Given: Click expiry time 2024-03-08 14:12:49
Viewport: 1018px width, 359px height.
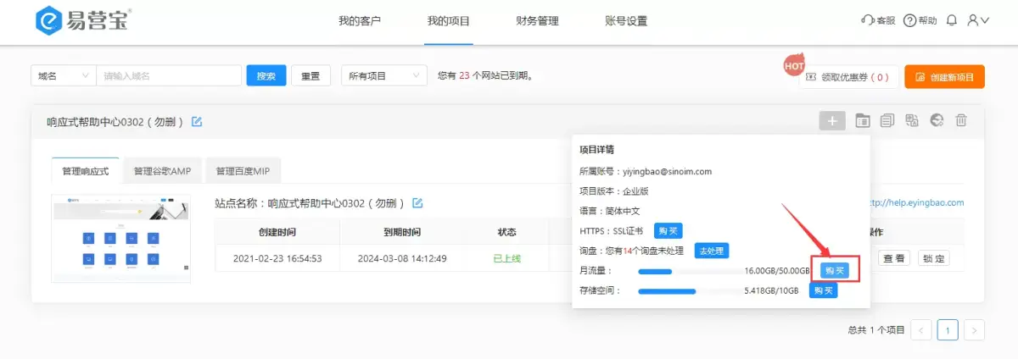Looking at the screenshot, I should click(x=402, y=258).
